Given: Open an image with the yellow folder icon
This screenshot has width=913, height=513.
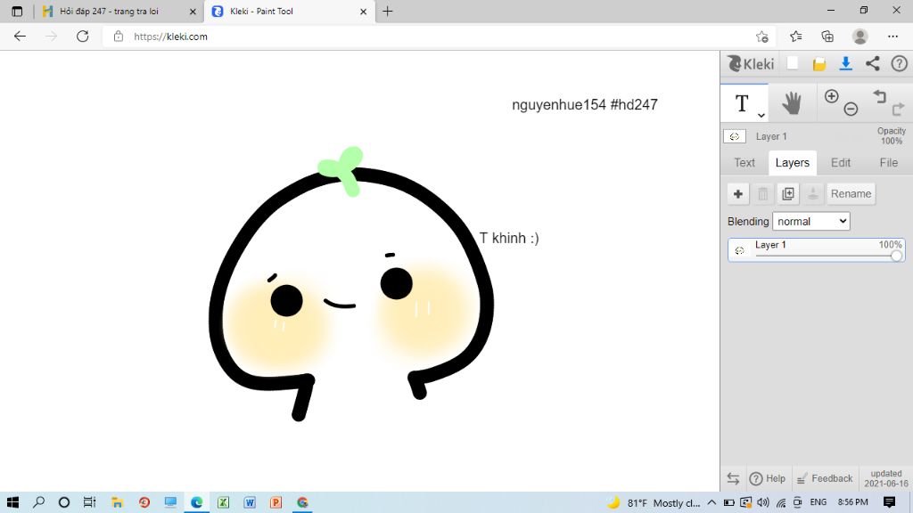Looking at the screenshot, I should click(x=819, y=64).
